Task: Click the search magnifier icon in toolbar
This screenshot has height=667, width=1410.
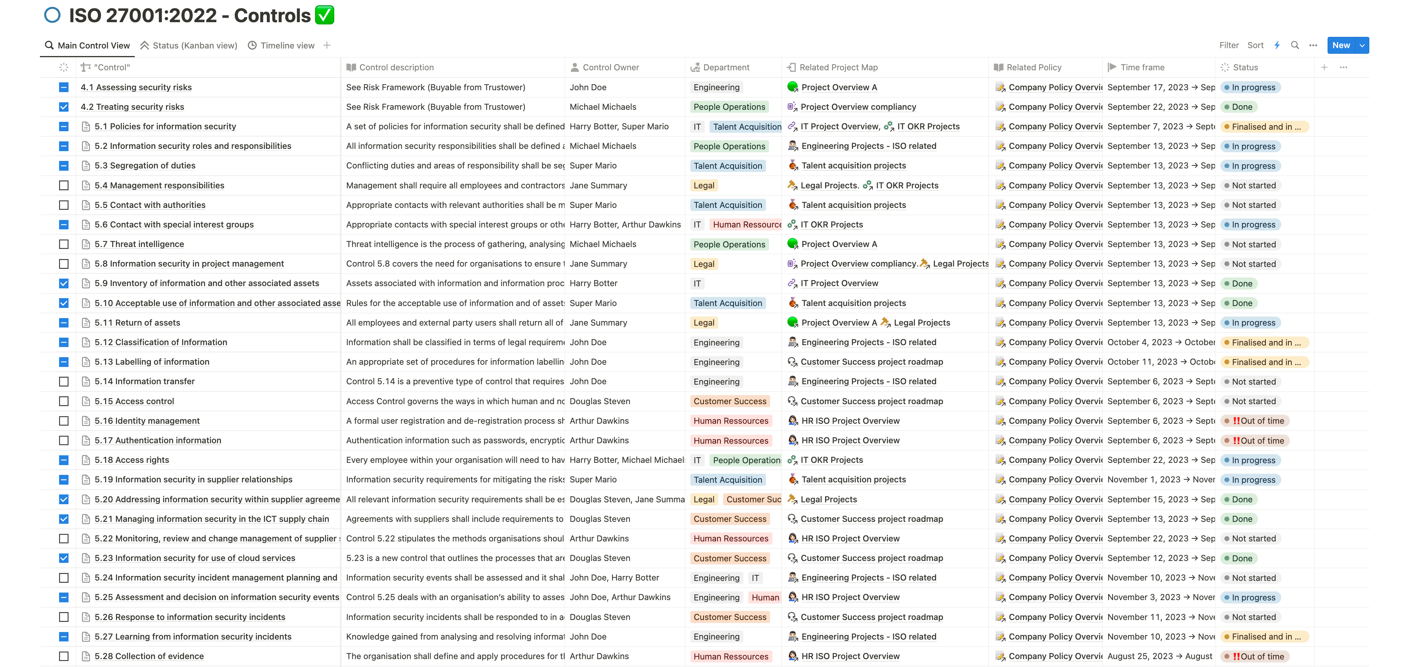Action: pyautogui.click(x=1294, y=45)
